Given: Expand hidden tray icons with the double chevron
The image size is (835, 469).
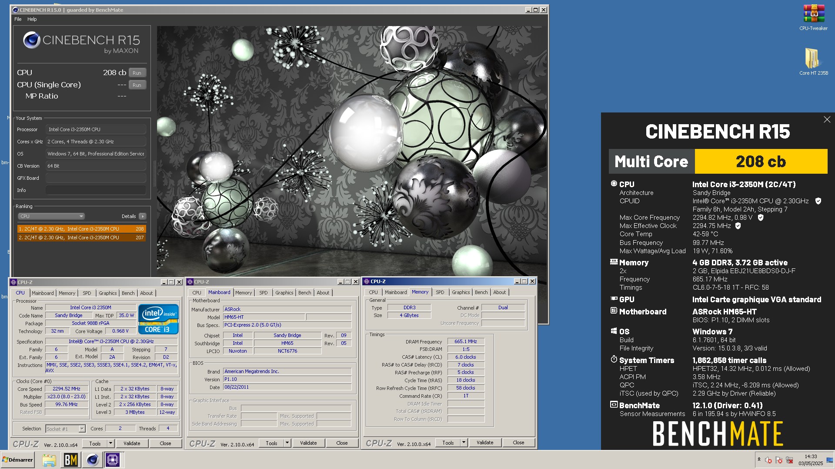Looking at the screenshot, I should pyautogui.click(x=759, y=459).
